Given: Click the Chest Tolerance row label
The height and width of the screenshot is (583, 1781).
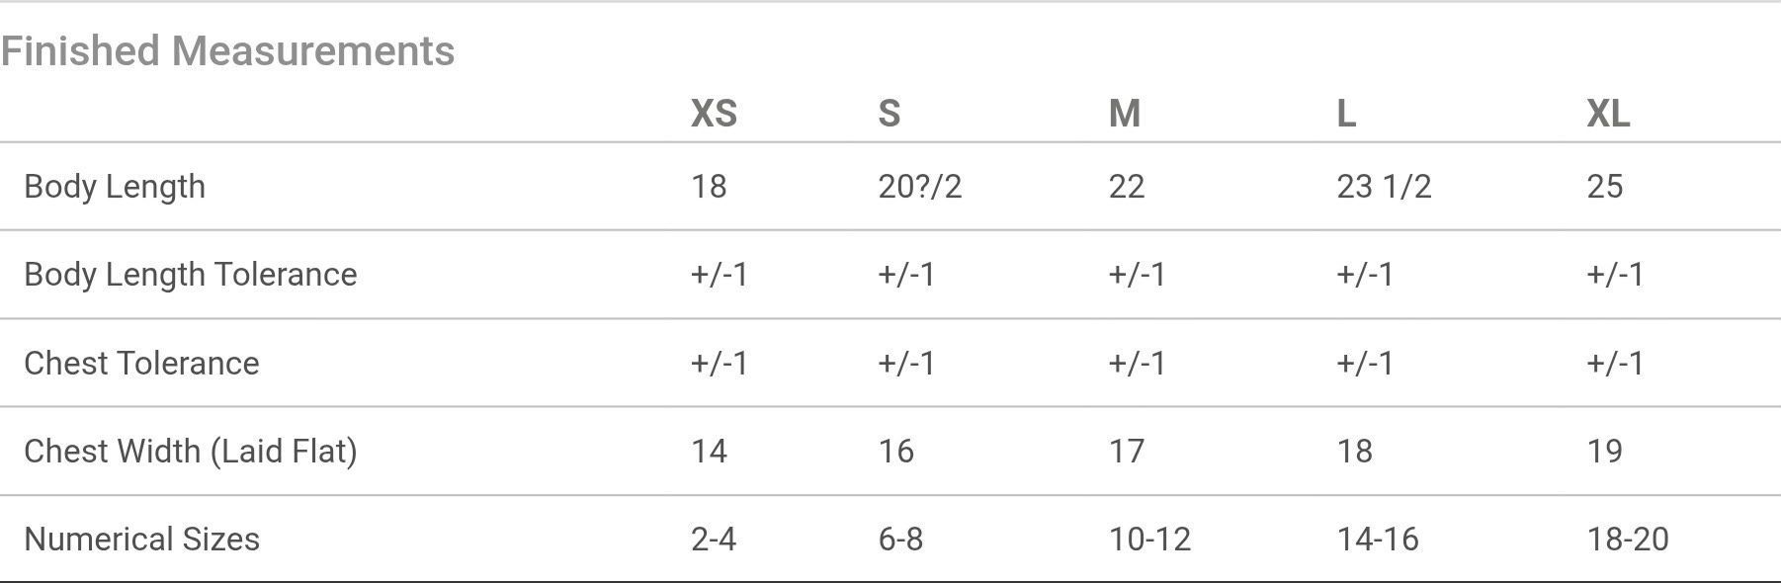Looking at the screenshot, I should point(141,363).
